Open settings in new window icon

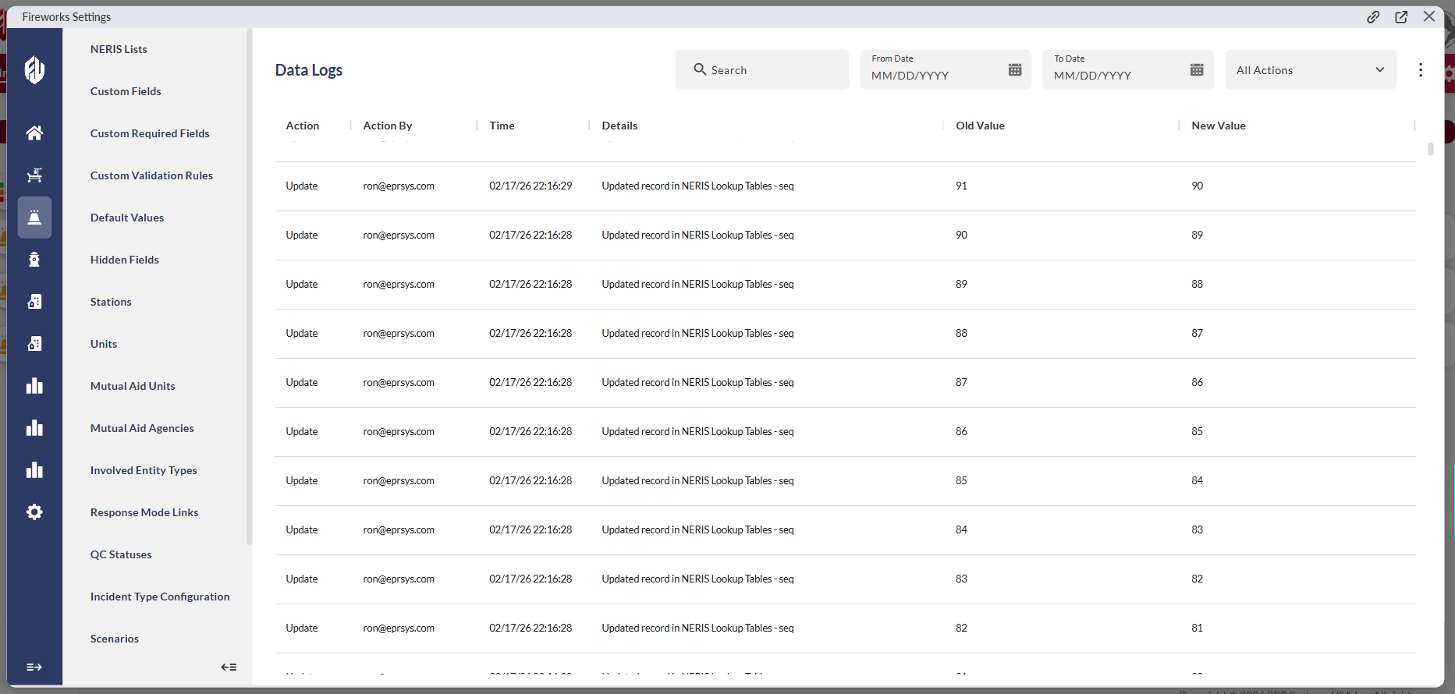1401,17
